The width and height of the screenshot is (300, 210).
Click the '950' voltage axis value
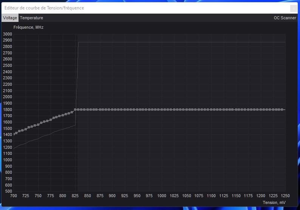tap(137, 196)
